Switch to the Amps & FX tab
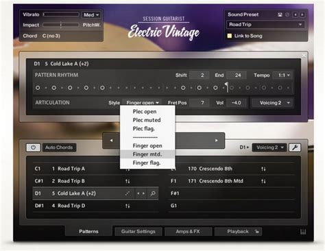The image size is (325, 251). (188, 232)
